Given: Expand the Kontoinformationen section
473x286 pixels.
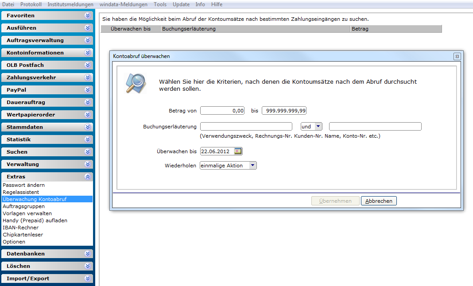Looking at the screenshot, I should [x=47, y=53].
